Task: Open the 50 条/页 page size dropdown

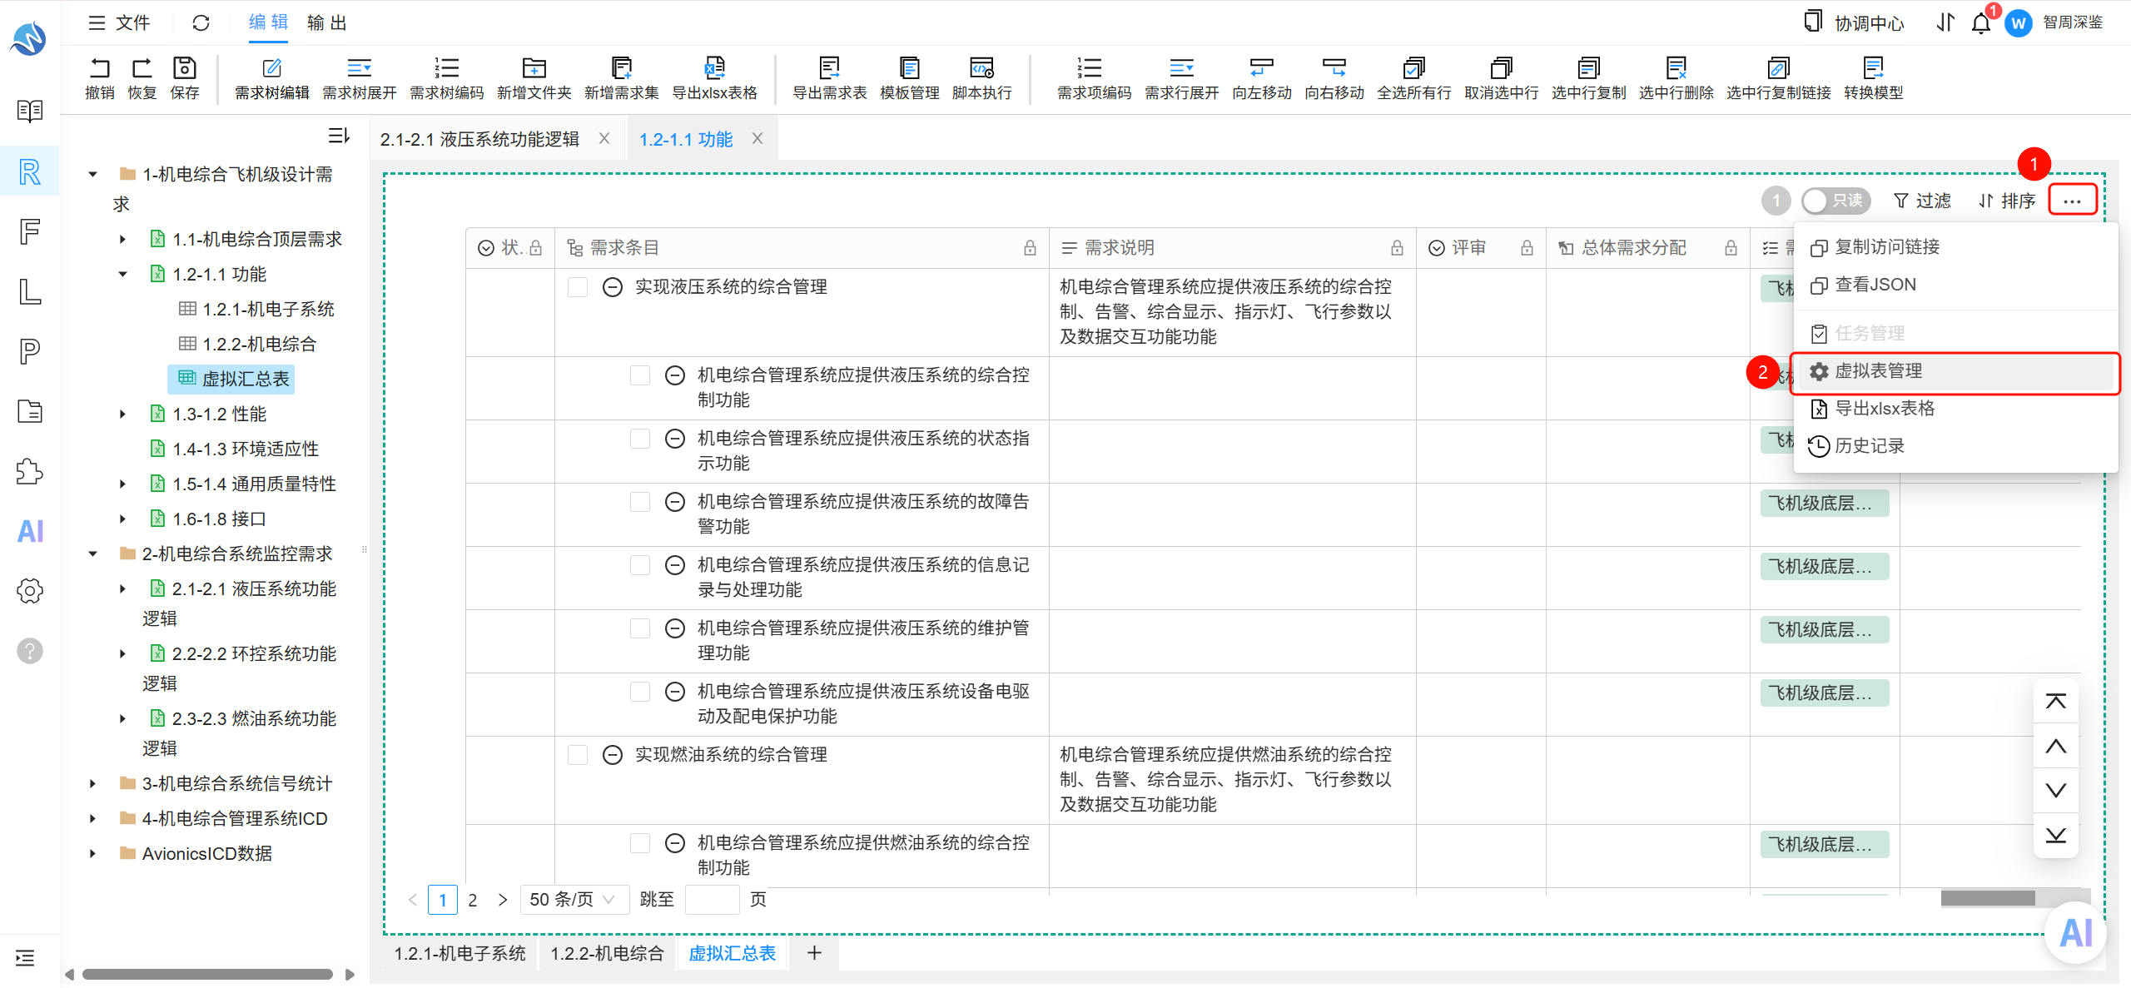Action: coord(574,900)
